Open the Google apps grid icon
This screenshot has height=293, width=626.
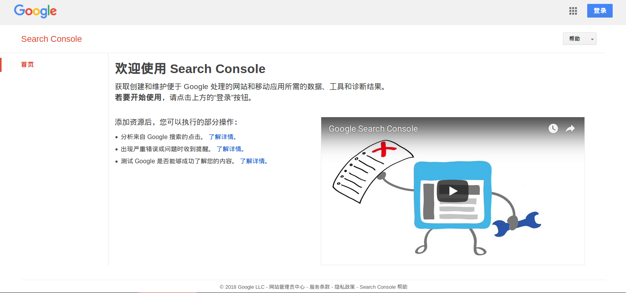coord(573,11)
